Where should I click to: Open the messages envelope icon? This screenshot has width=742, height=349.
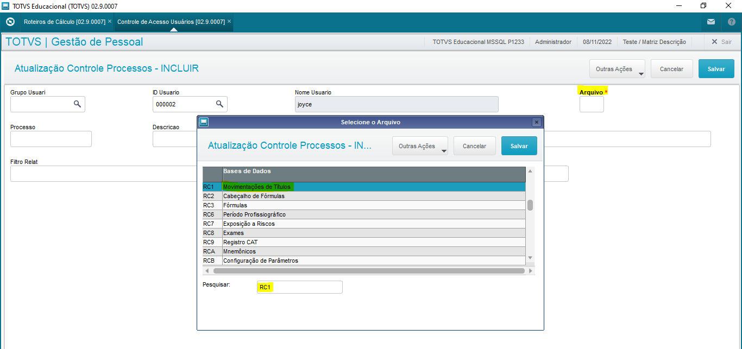711,22
